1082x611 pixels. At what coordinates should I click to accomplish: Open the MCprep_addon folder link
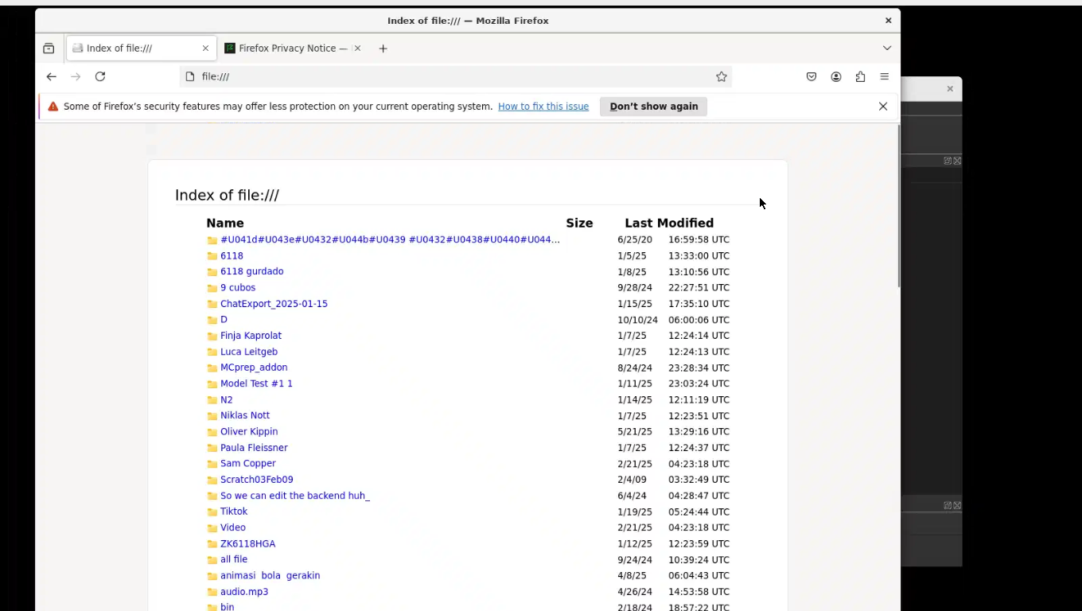pos(254,368)
